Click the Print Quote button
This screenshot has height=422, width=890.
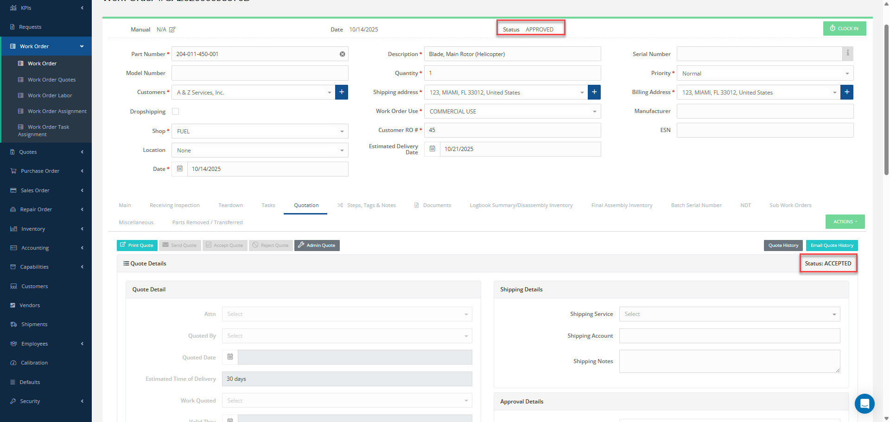coord(137,246)
